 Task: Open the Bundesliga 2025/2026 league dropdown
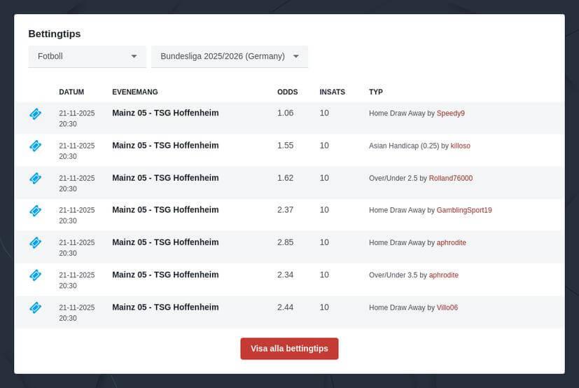point(229,56)
